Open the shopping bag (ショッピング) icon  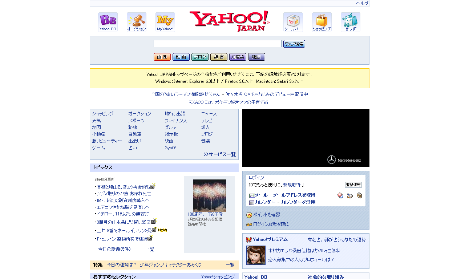coord(322,22)
